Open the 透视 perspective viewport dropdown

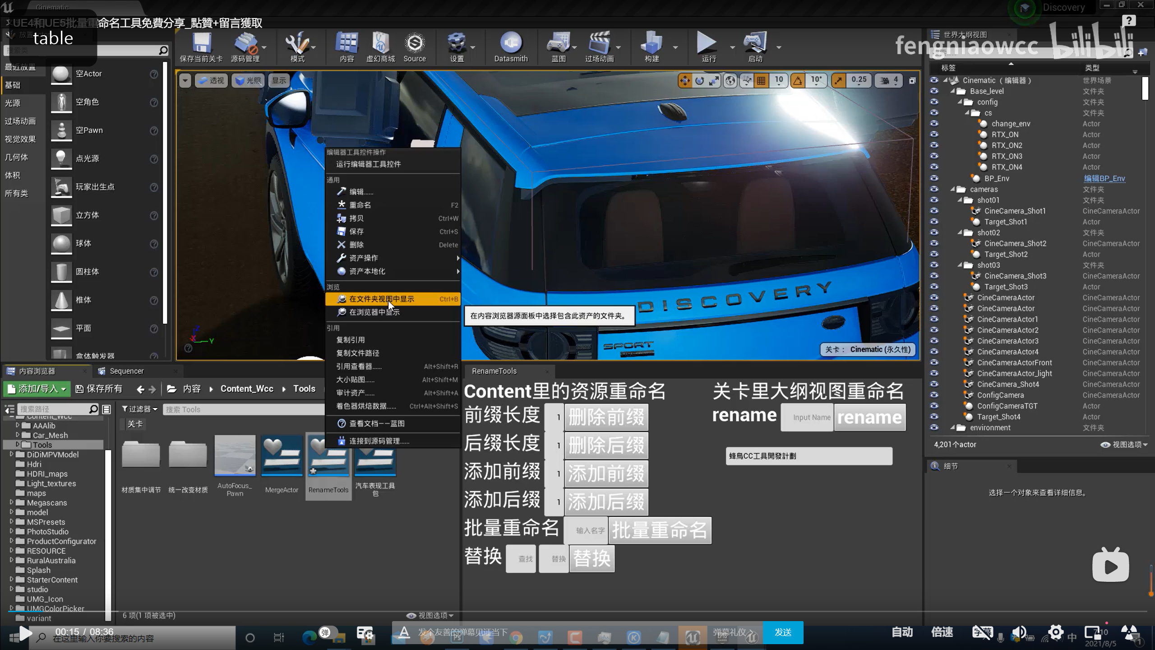(211, 80)
